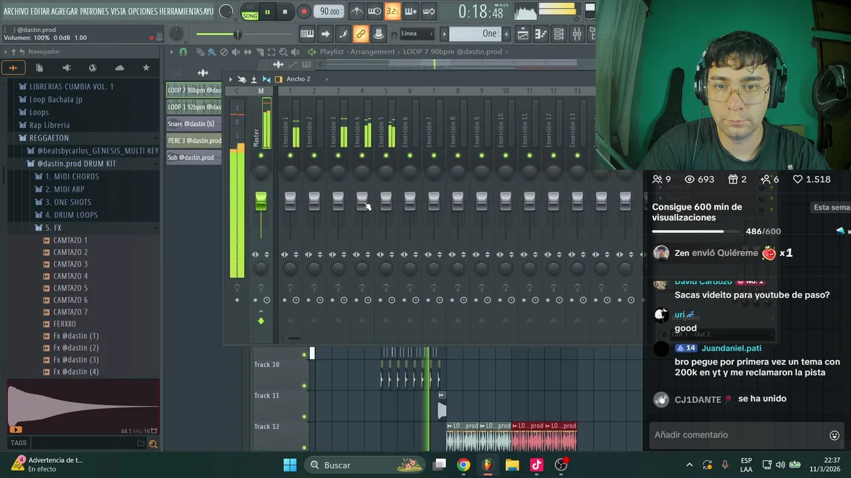Open the Piano roll view icon
This screenshot has height=478, width=851.
541,34
